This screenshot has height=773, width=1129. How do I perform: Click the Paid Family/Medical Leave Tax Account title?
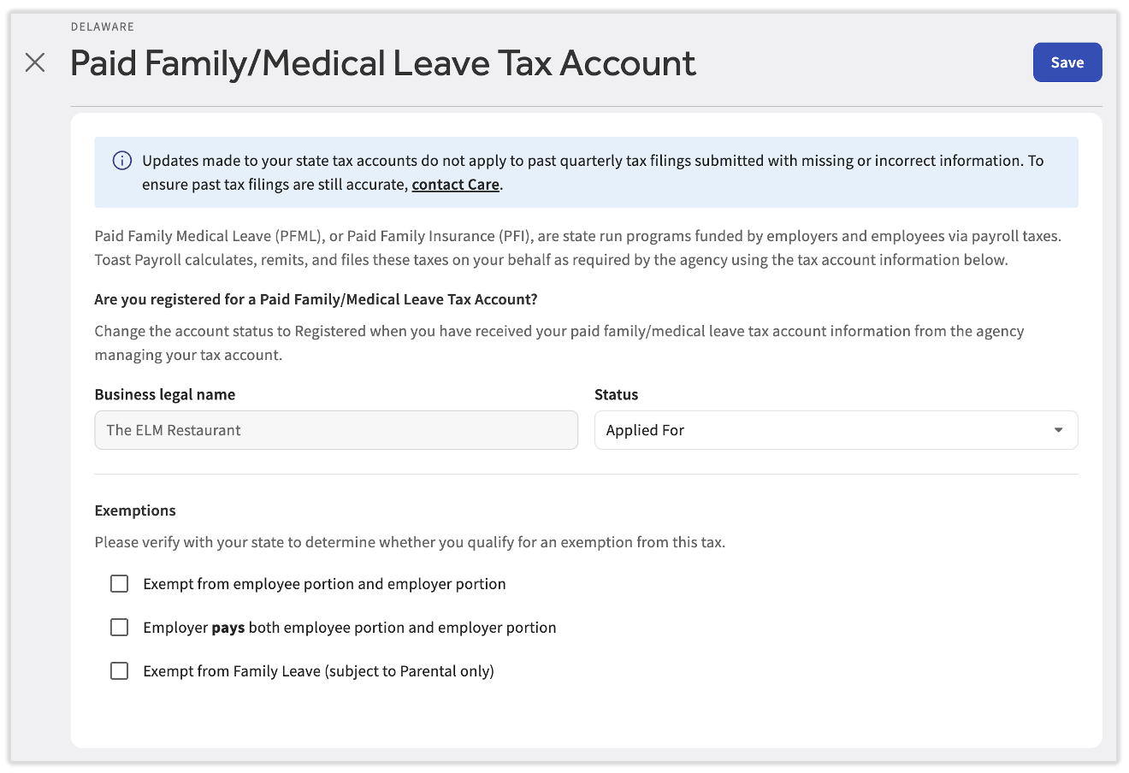pyautogui.click(x=382, y=63)
